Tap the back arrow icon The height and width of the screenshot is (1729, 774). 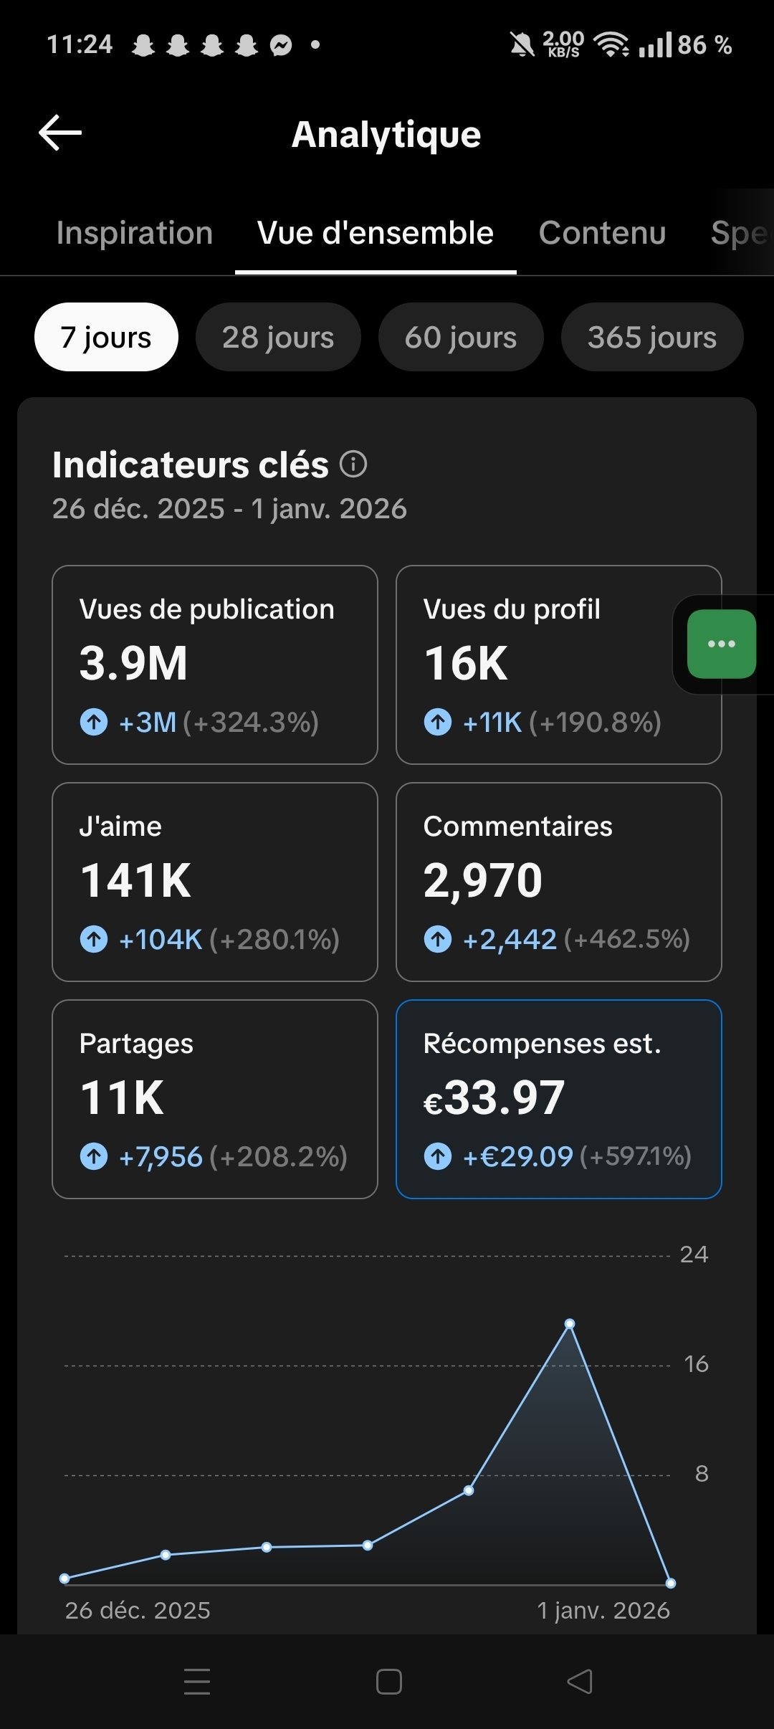coord(60,133)
